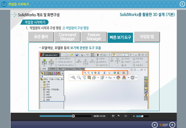The width and height of the screenshot is (186, 128).
Task: Select 재질 <지정안함> in feature tree
Action: [x=51, y=90]
